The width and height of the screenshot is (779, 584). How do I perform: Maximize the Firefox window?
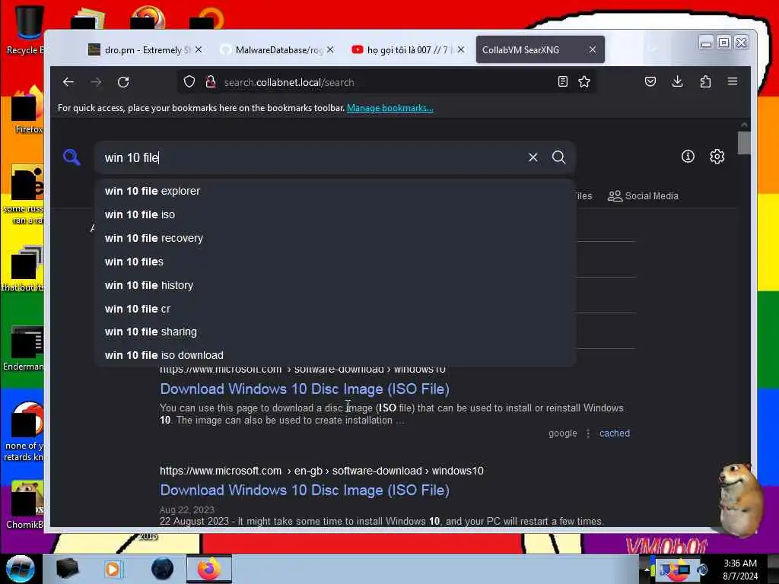point(724,43)
